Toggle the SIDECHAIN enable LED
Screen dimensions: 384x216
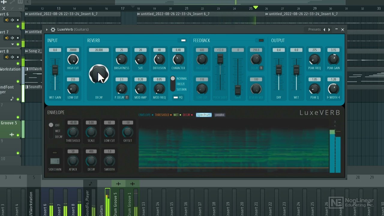(x=55, y=153)
